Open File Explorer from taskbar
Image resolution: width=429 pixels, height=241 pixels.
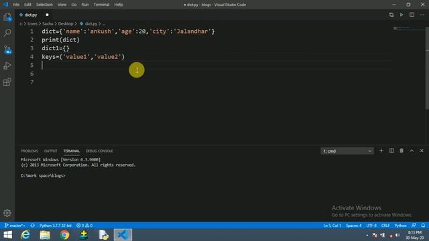coord(45,235)
